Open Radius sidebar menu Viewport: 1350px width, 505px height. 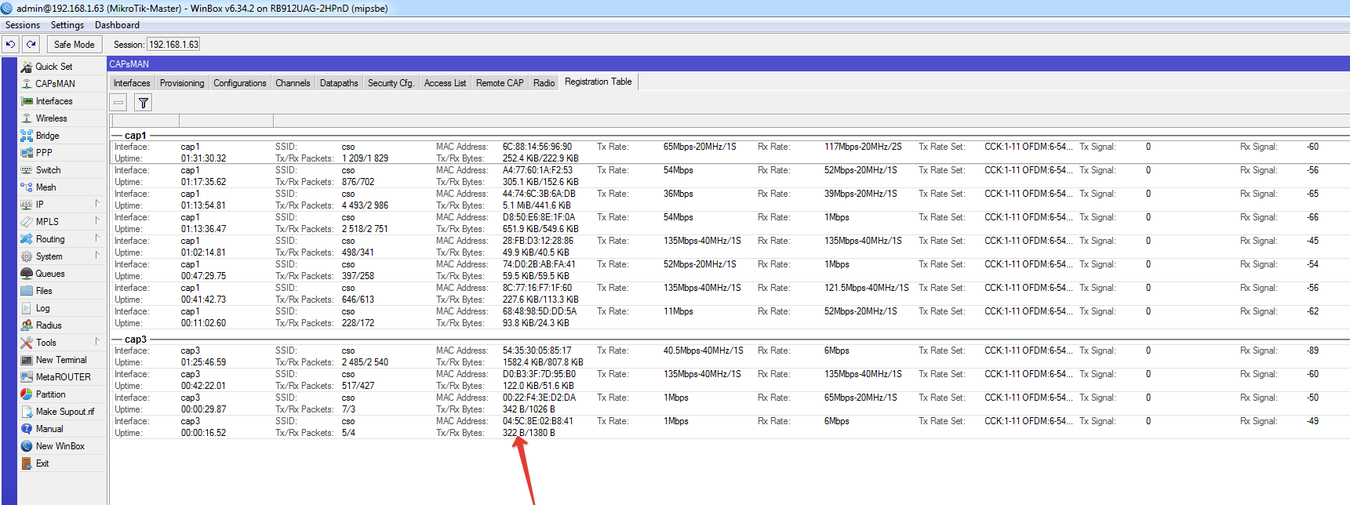click(49, 325)
